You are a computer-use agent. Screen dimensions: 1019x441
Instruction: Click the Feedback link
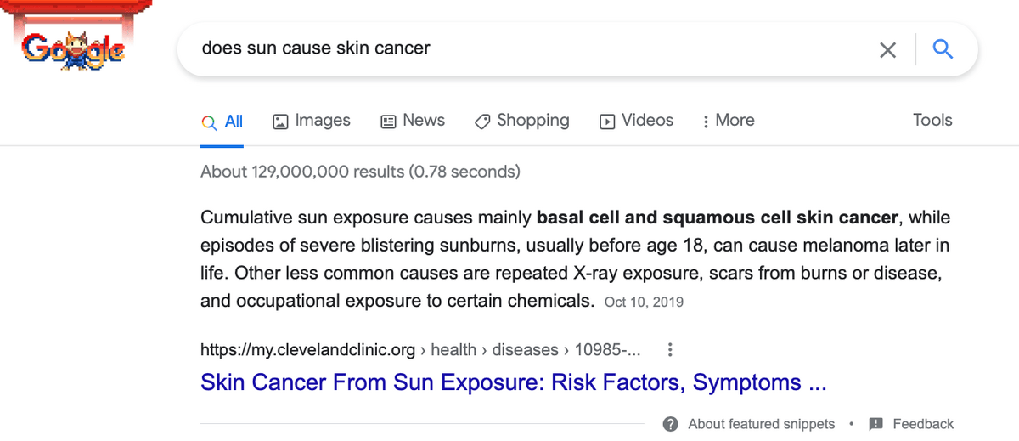(x=923, y=424)
